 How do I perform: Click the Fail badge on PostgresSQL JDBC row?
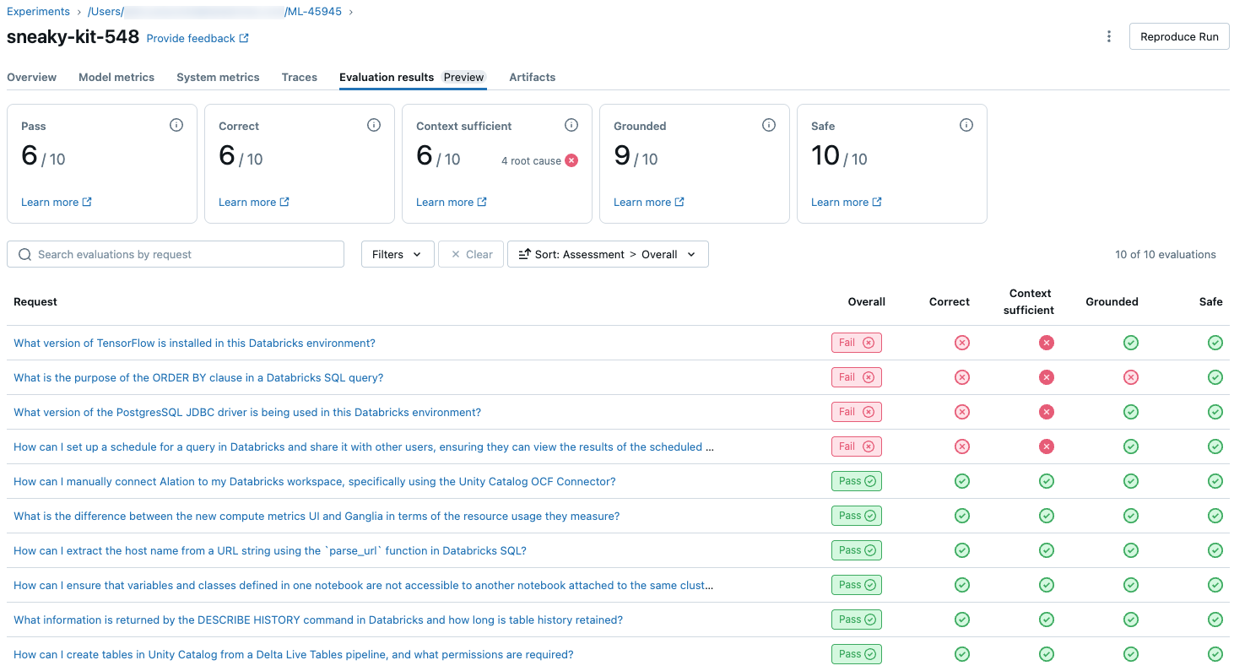click(x=856, y=412)
